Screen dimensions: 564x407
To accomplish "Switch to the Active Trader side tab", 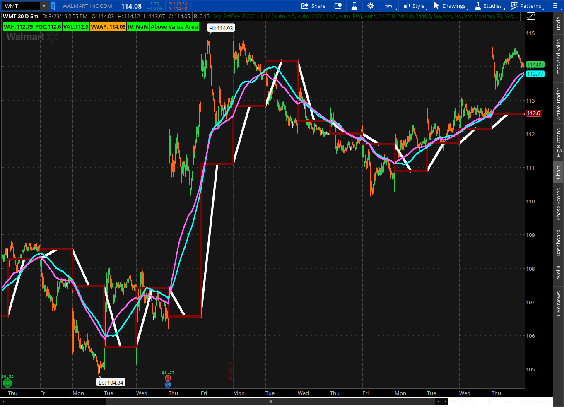I will pyautogui.click(x=559, y=104).
